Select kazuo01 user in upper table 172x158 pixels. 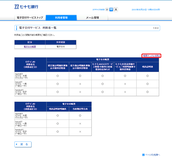[30, 84]
